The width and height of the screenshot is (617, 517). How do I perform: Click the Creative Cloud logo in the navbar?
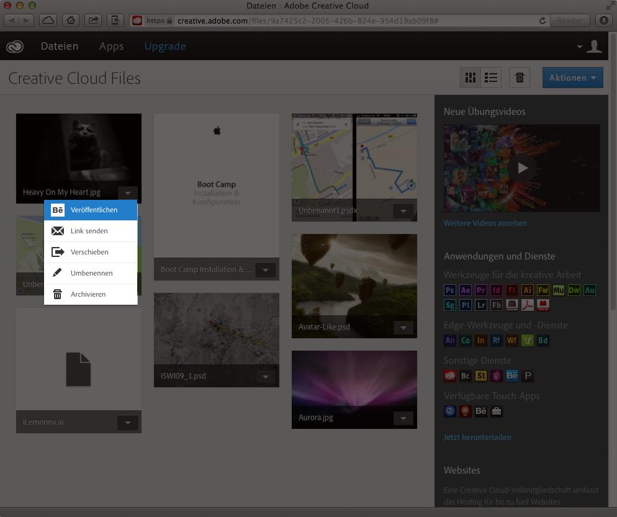coord(15,47)
